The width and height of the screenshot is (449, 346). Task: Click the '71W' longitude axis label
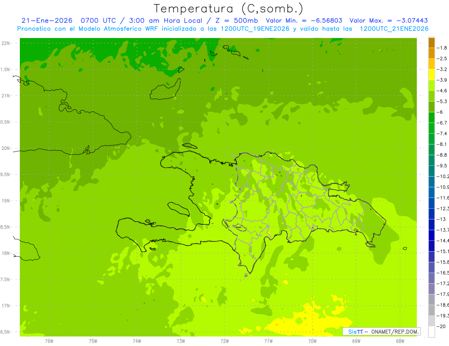coord(268,341)
